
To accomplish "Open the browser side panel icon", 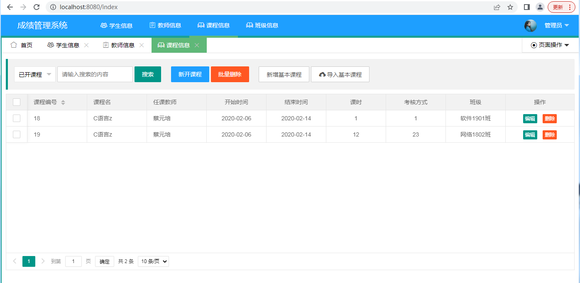I will click(526, 7).
